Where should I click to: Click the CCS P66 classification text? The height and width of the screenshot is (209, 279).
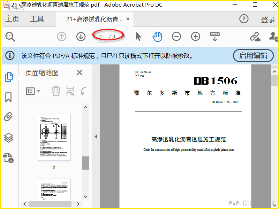[139, 76]
